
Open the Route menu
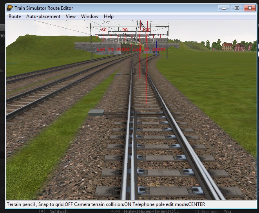(x=14, y=16)
